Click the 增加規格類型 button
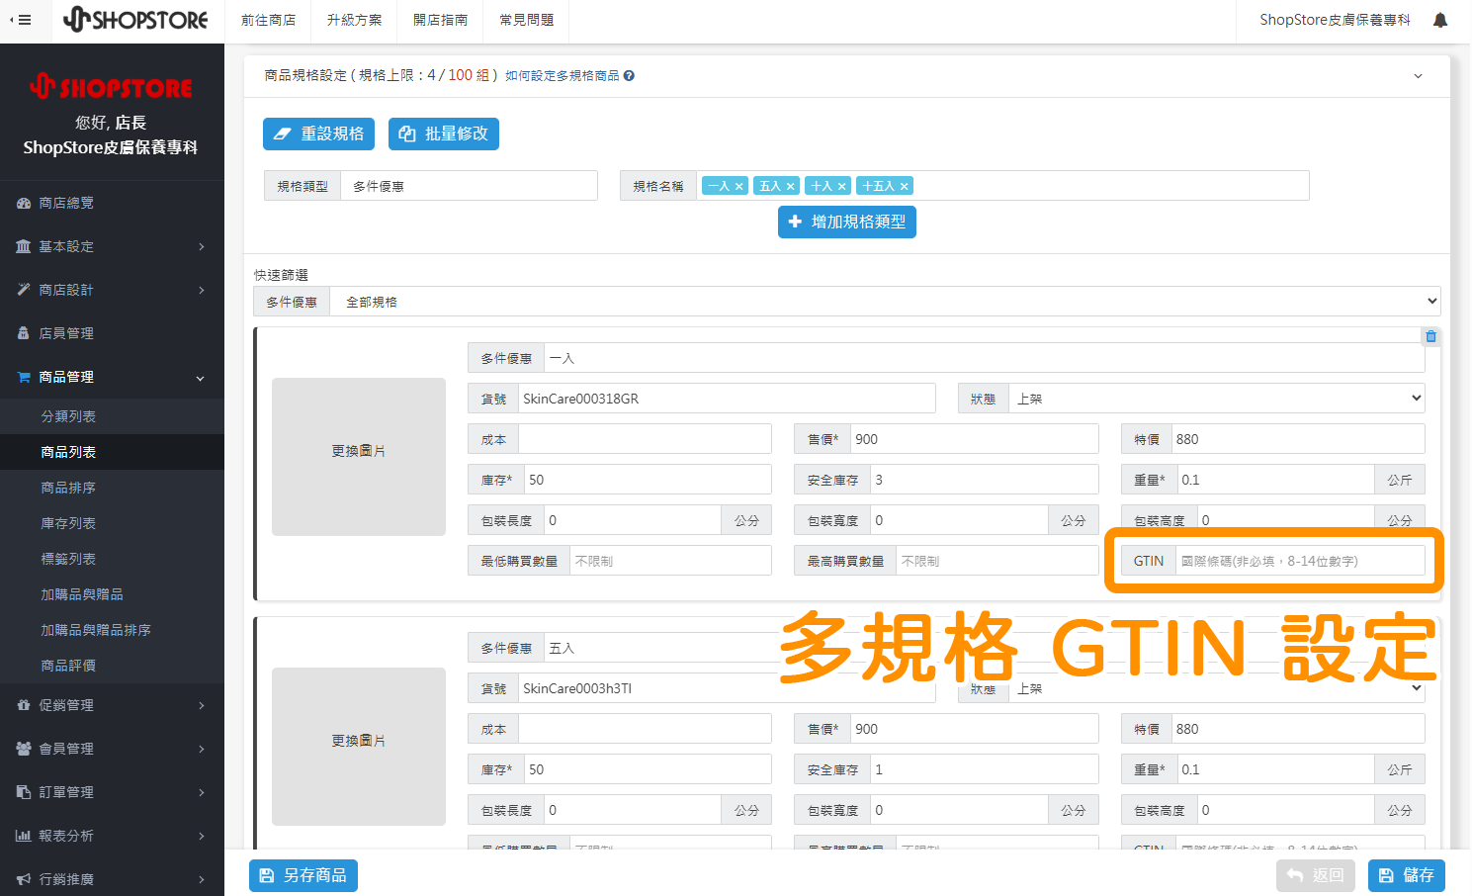1472x896 pixels. click(x=847, y=222)
